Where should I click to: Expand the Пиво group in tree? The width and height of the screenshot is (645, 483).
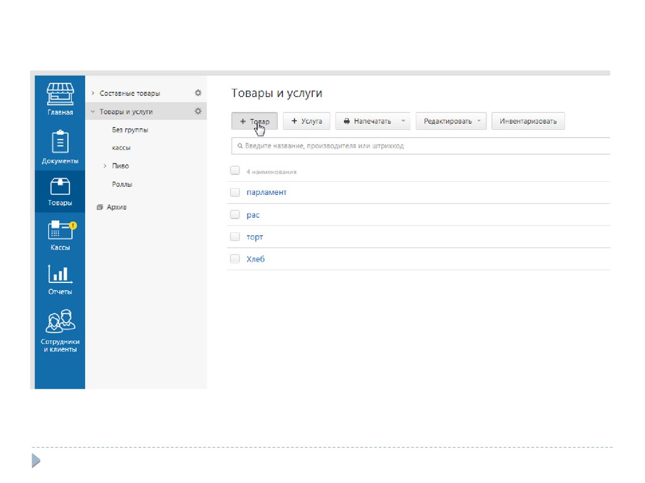[x=105, y=166]
